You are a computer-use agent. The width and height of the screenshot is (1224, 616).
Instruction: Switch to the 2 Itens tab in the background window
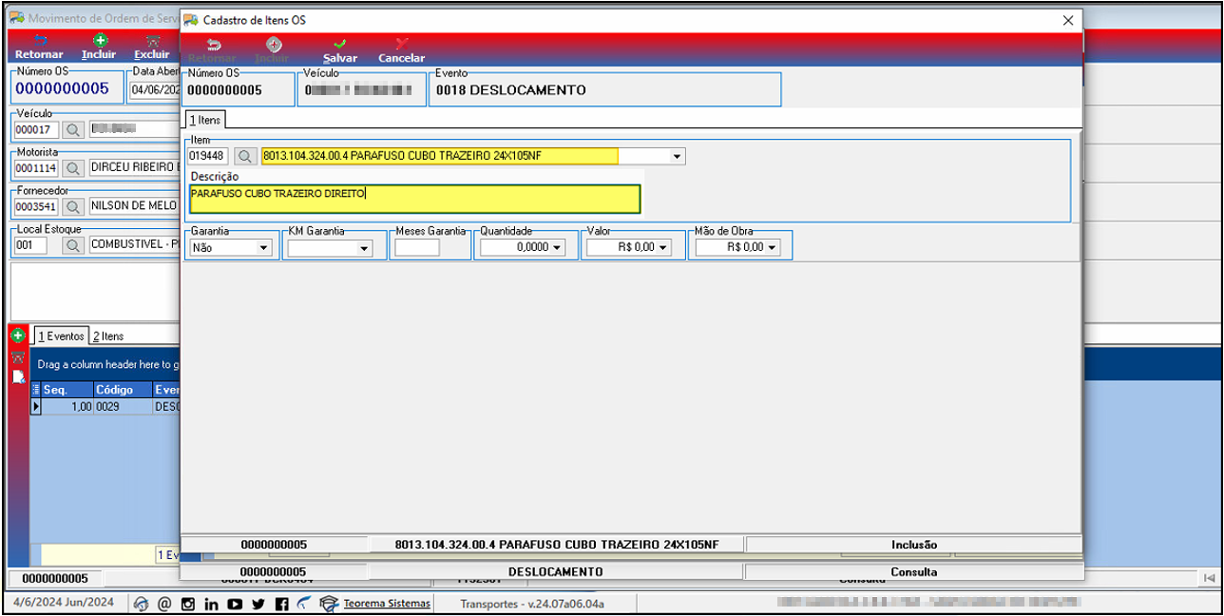pyautogui.click(x=108, y=337)
